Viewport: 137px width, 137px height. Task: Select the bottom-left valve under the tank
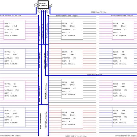tap(39, 11)
